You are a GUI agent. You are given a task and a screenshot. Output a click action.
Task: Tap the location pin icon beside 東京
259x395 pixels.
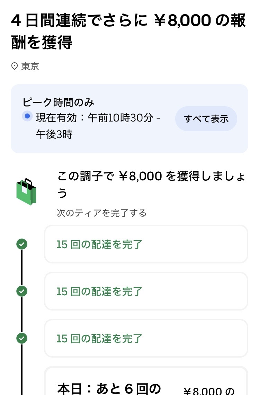(x=15, y=66)
